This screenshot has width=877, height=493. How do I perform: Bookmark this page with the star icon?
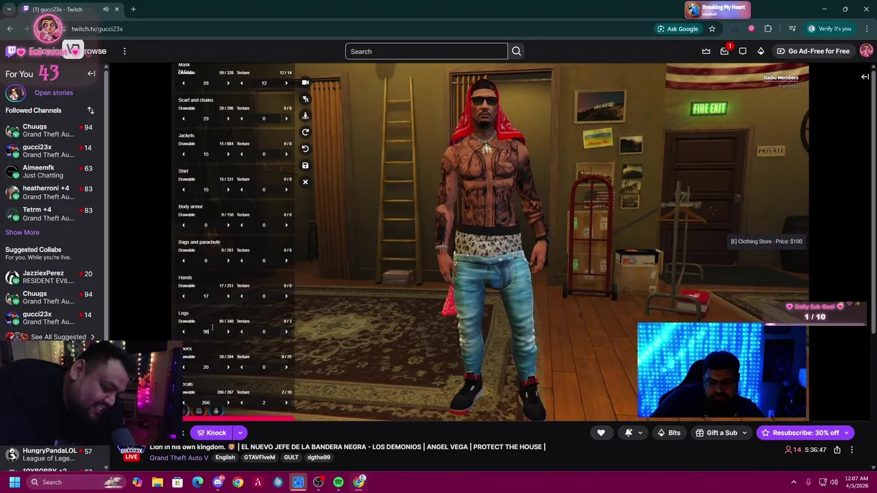point(712,29)
